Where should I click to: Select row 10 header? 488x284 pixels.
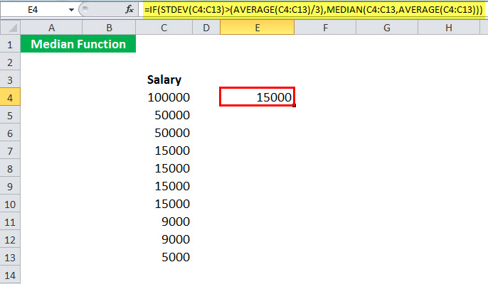(x=10, y=204)
